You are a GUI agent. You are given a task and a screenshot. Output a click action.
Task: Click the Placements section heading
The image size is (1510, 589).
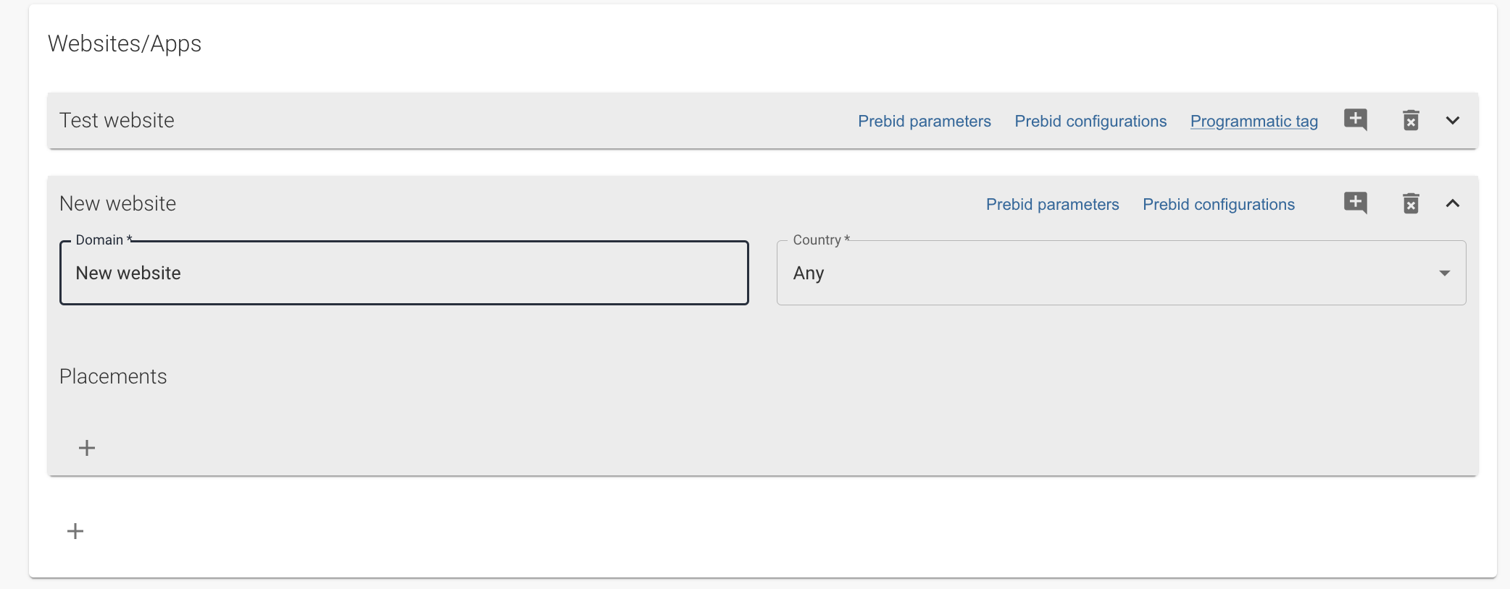point(113,376)
